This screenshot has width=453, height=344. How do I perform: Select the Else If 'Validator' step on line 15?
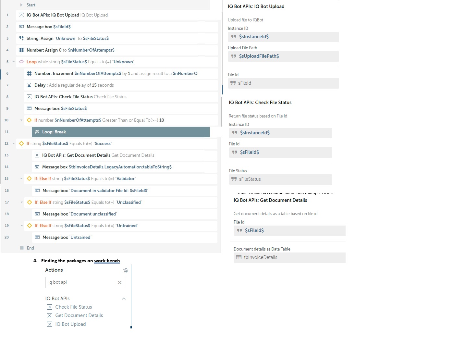pos(97,178)
